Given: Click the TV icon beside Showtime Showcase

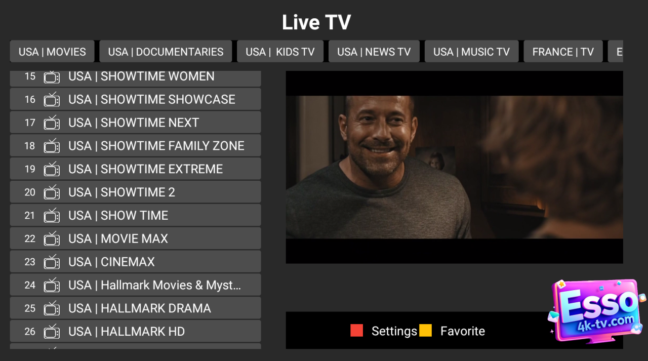Looking at the screenshot, I should [x=52, y=99].
